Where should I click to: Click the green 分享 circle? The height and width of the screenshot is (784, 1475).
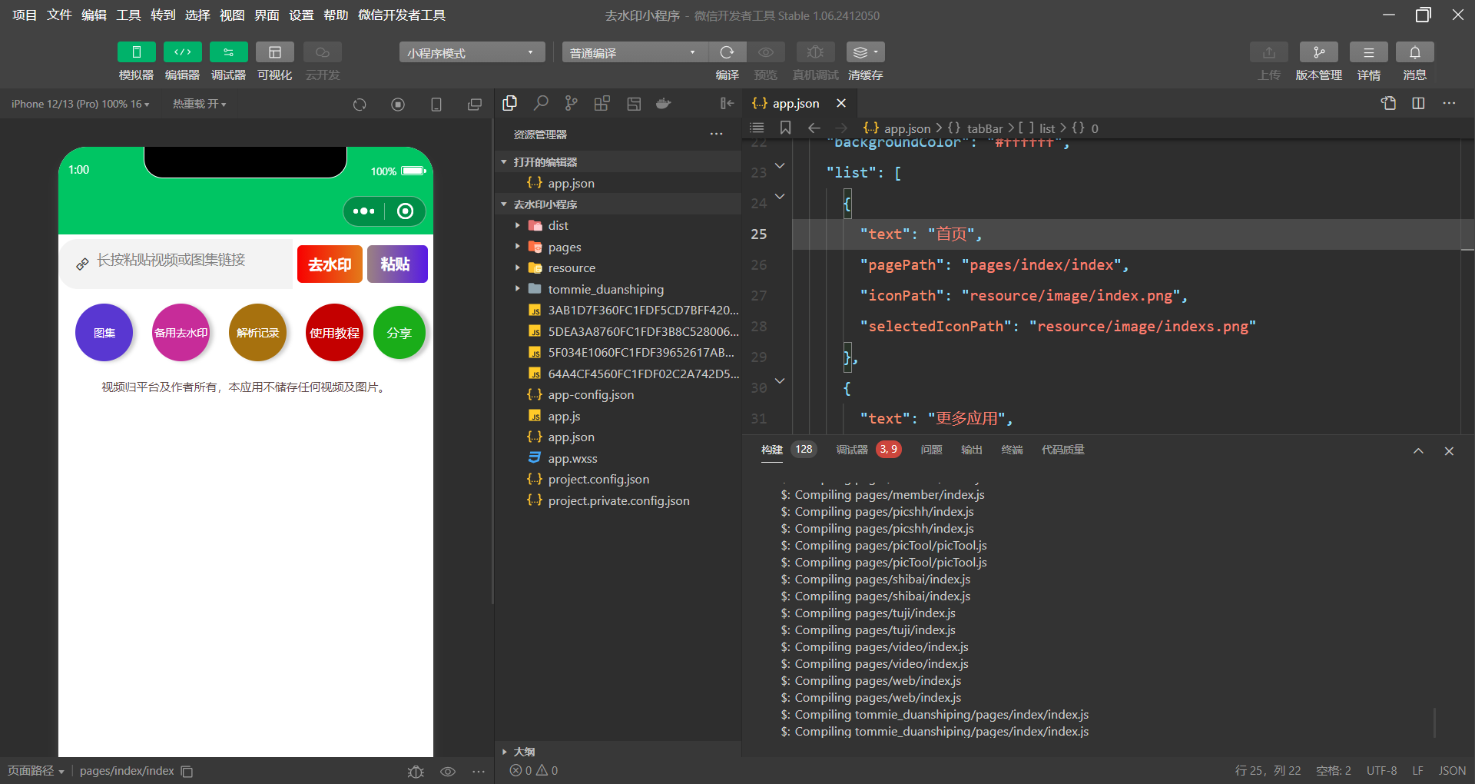399,333
